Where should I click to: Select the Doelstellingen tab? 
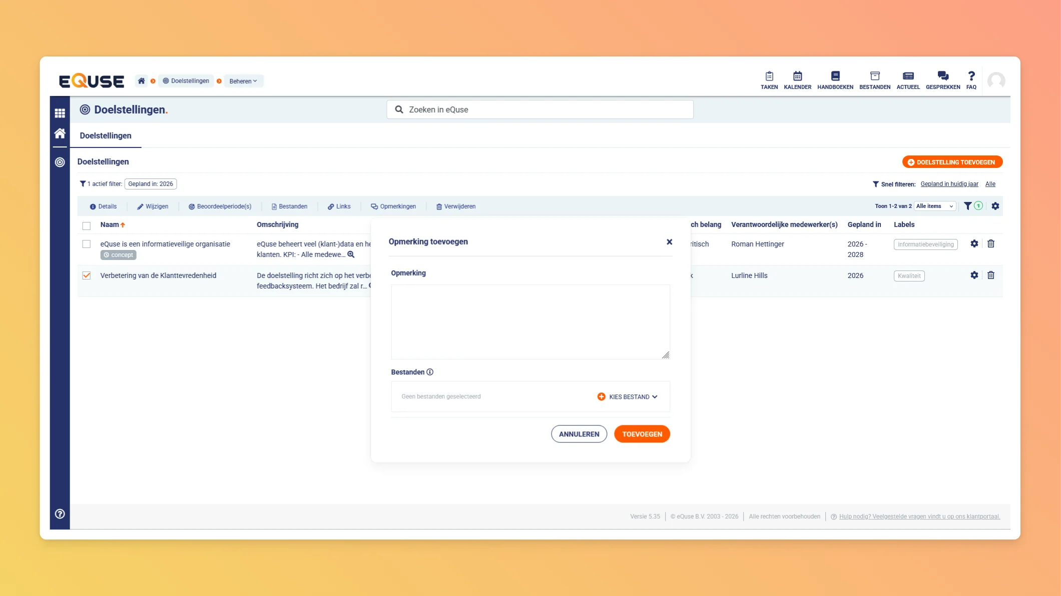106,135
